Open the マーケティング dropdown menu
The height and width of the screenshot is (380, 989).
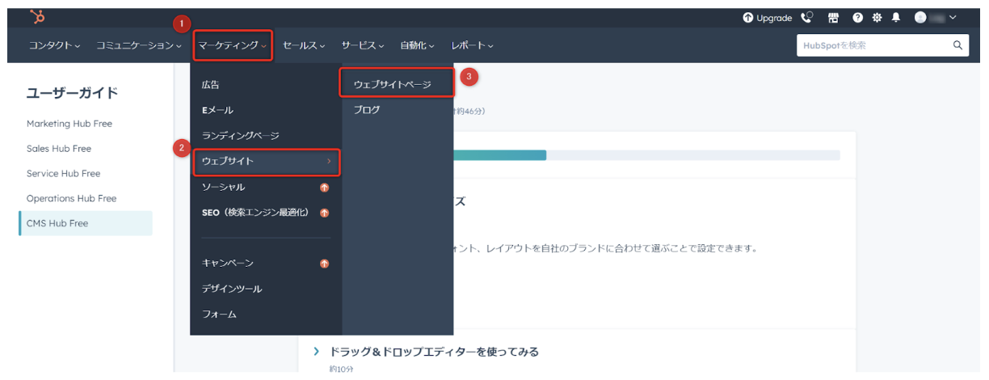pyautogui.click(x=233, y=46)
